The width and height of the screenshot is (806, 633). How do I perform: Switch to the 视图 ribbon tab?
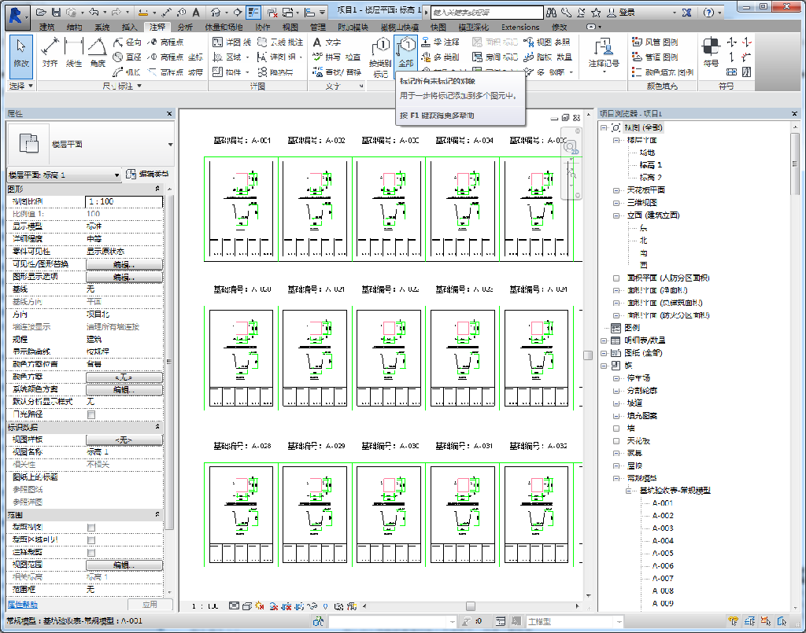(x=290, y=27)
